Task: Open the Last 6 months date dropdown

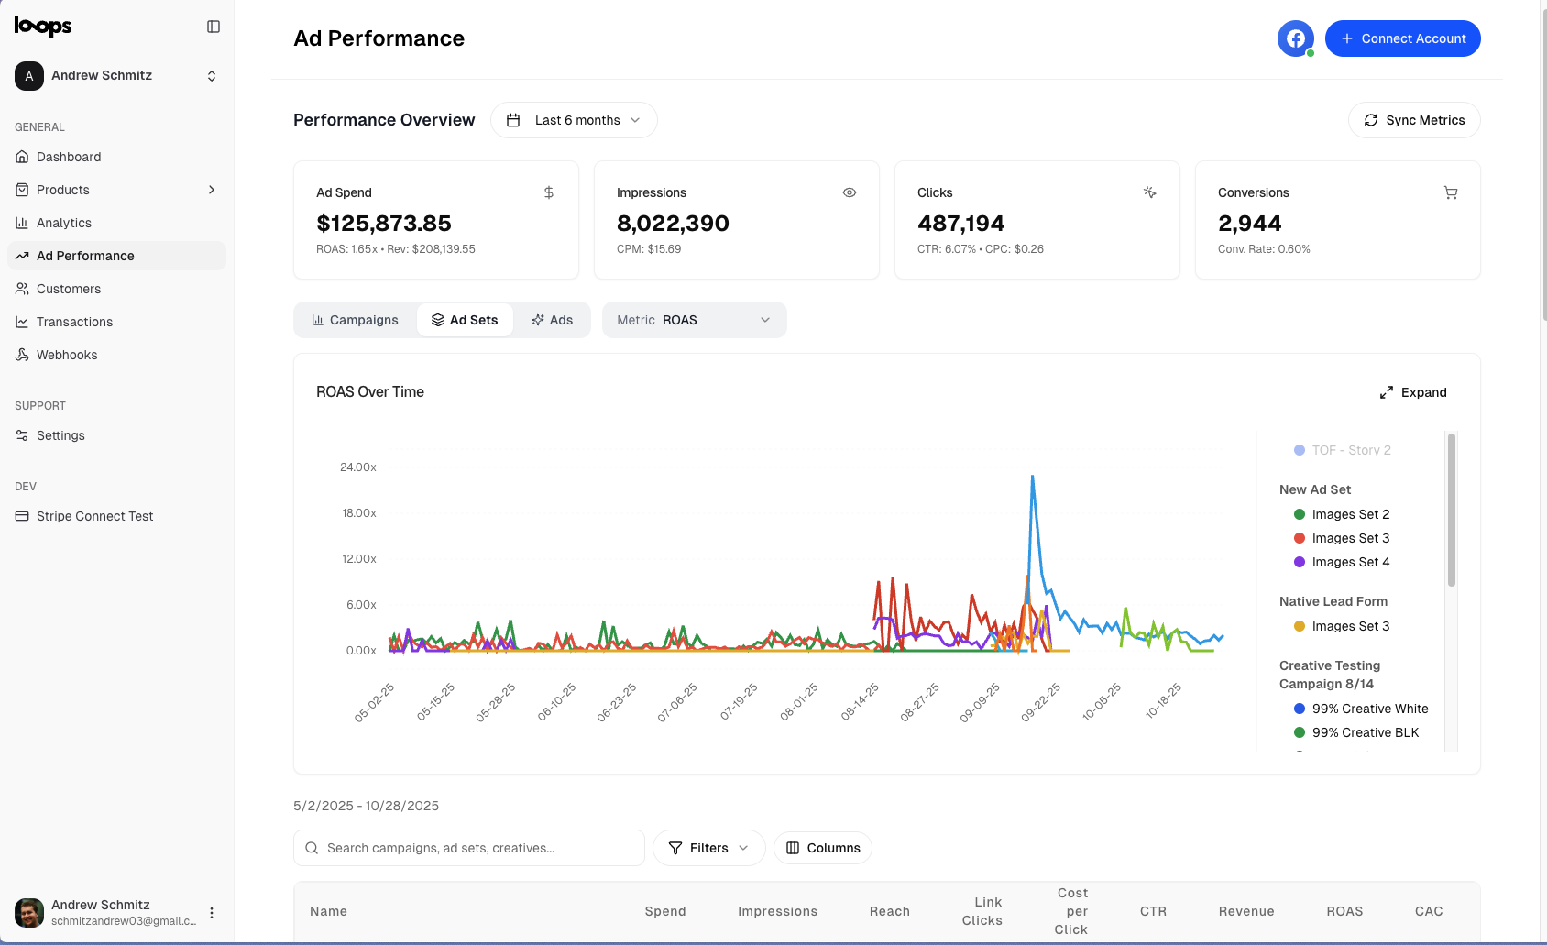Action: 574,119
